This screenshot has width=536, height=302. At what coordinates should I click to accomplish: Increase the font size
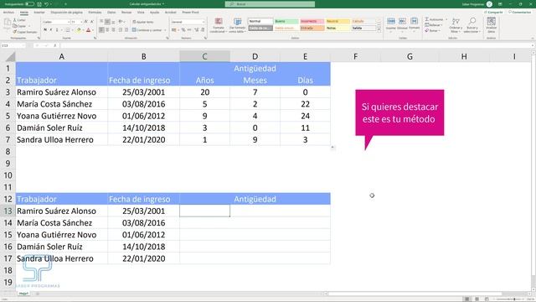85,22
